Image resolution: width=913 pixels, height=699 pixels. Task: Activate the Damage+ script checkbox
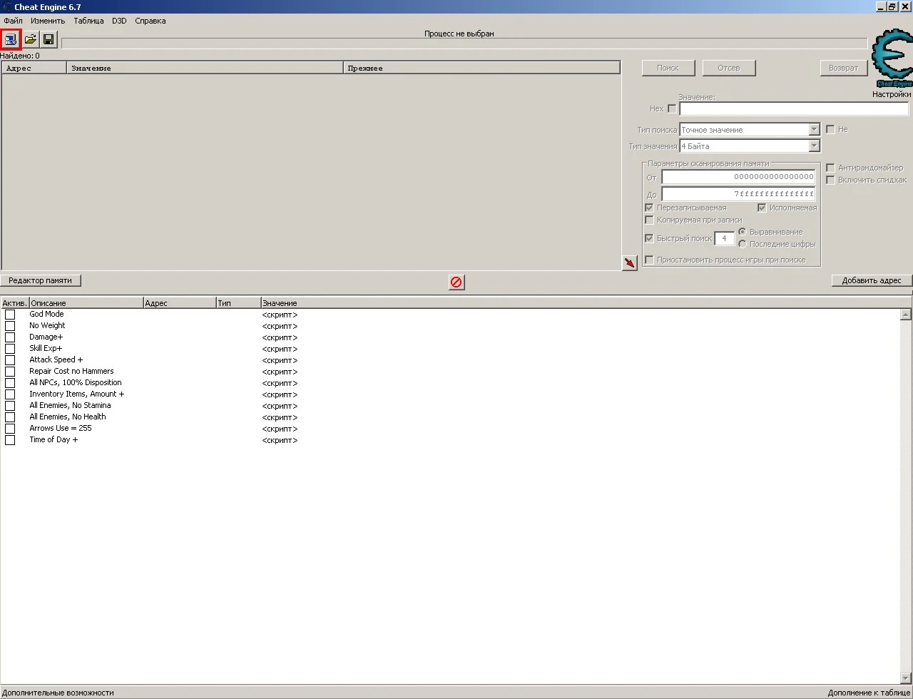(x=10, y=337)
